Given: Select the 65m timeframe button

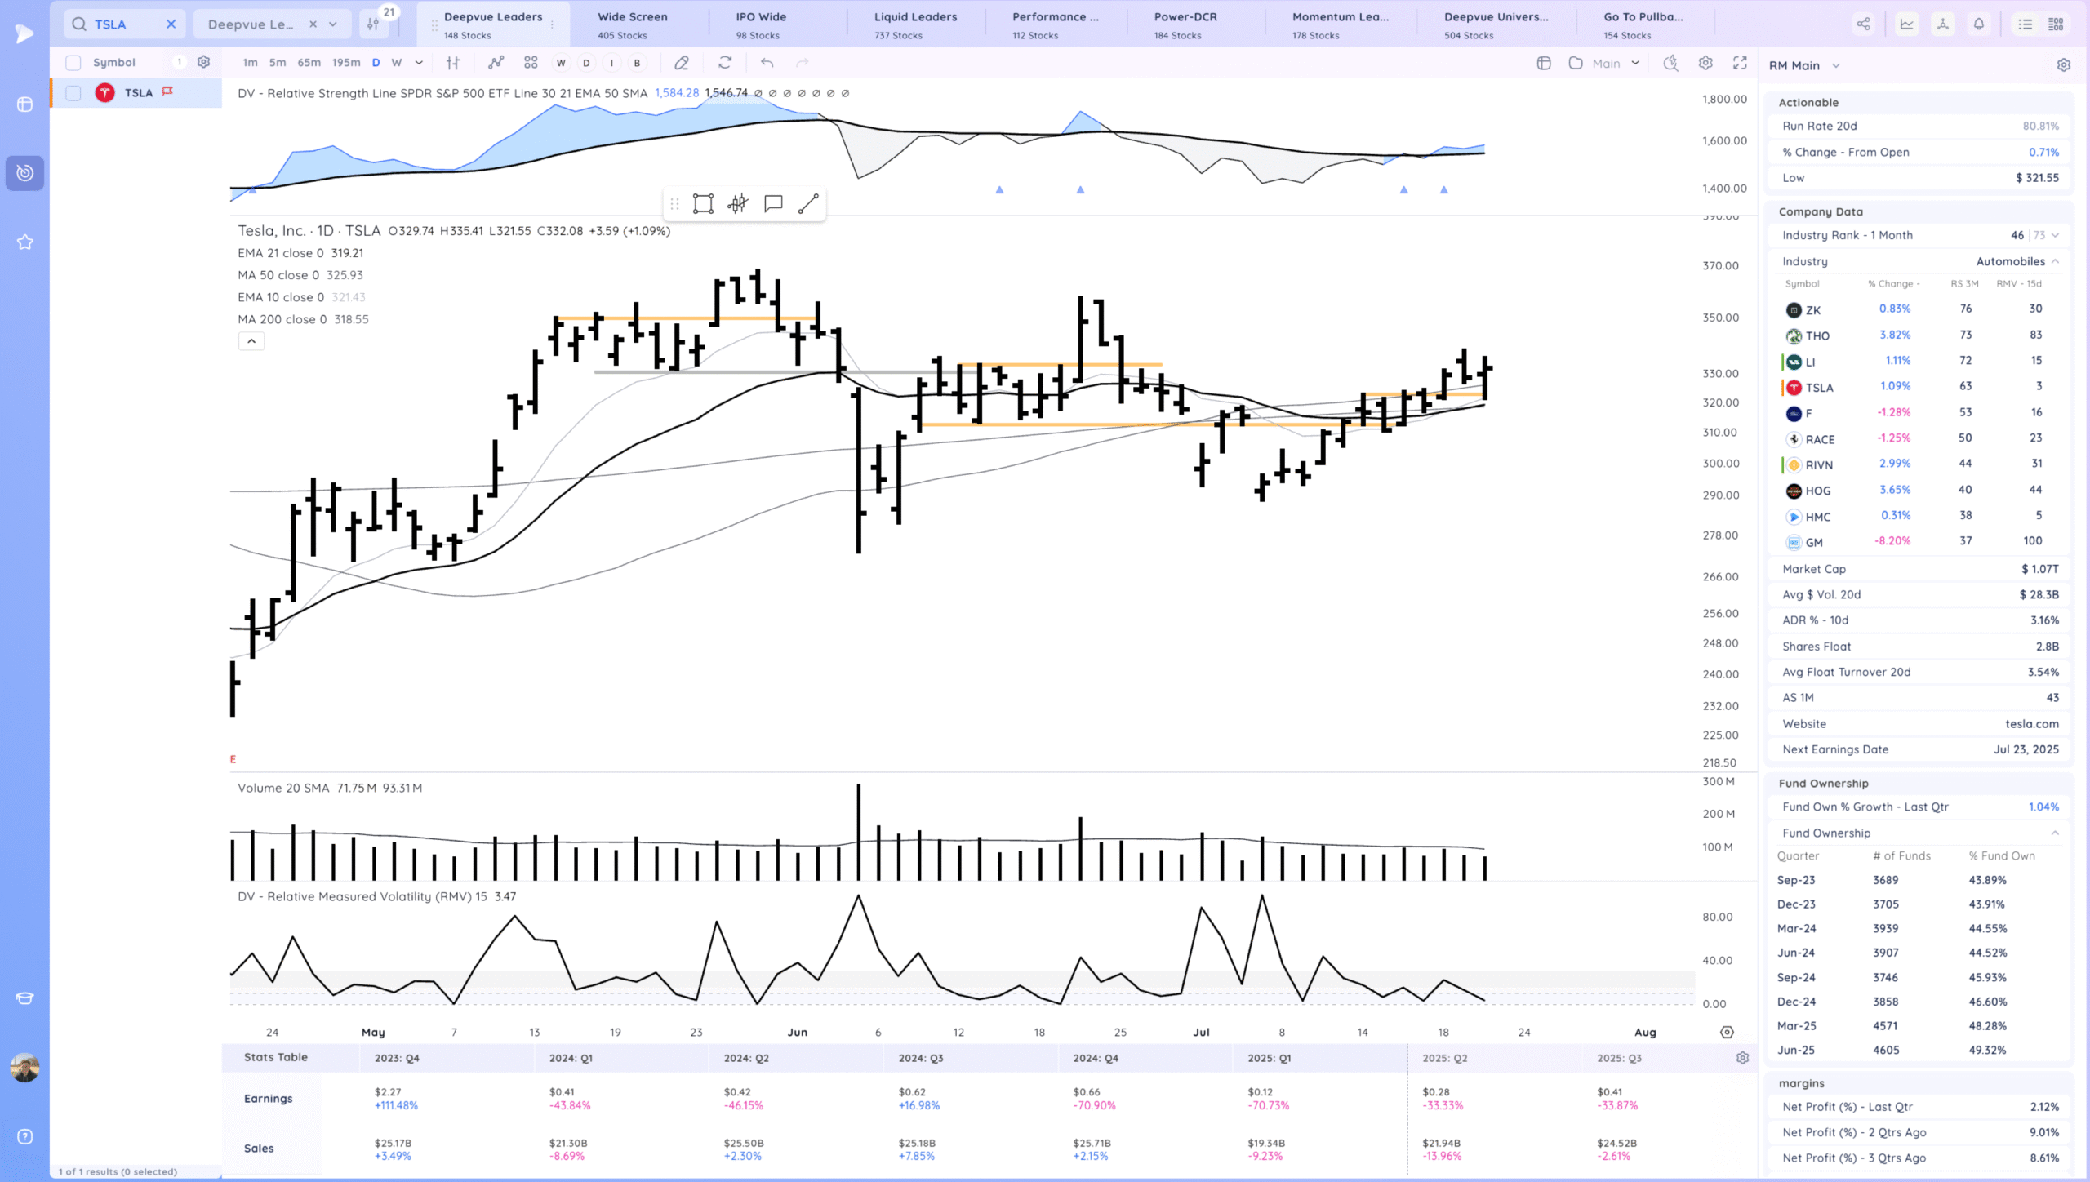Looking at the screenshot, I should pyautogui.click(x=309, y=63).
